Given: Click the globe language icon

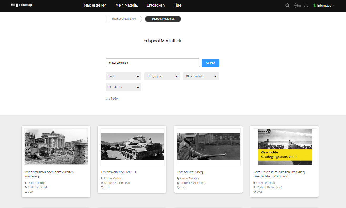Looking at the screenshot, I should point(296,6).
